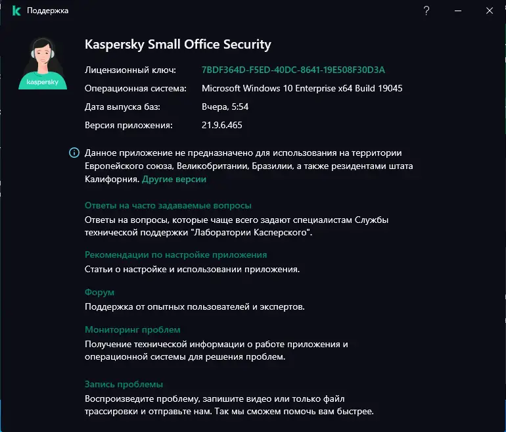Click the Поддержка window title text
Viewport: 506px width, 432px height.
[48, 11]
